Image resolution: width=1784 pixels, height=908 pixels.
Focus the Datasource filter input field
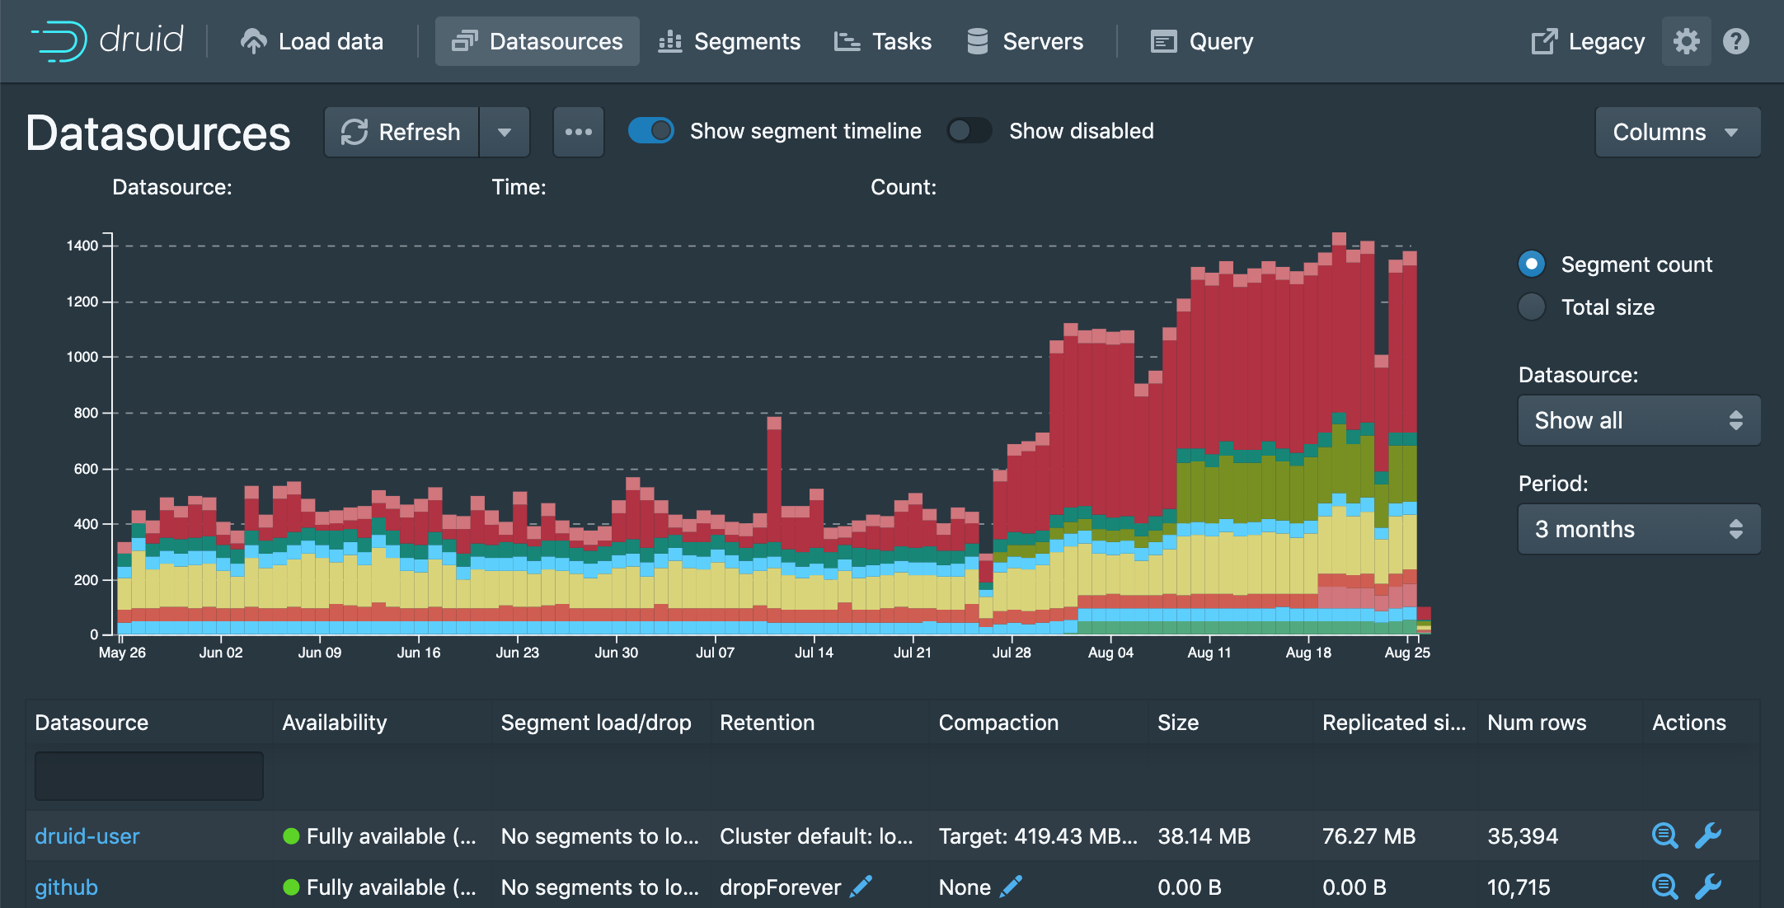tap(149, 775)
